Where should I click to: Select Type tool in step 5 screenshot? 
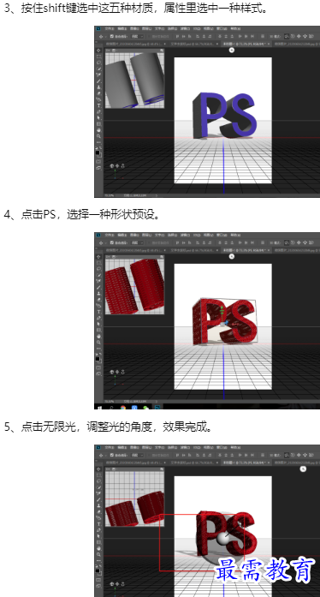click(x=98, y=524)
